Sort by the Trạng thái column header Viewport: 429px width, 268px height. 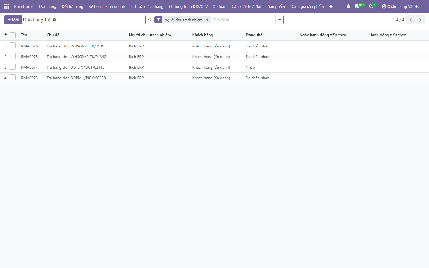tap(254, 35)
